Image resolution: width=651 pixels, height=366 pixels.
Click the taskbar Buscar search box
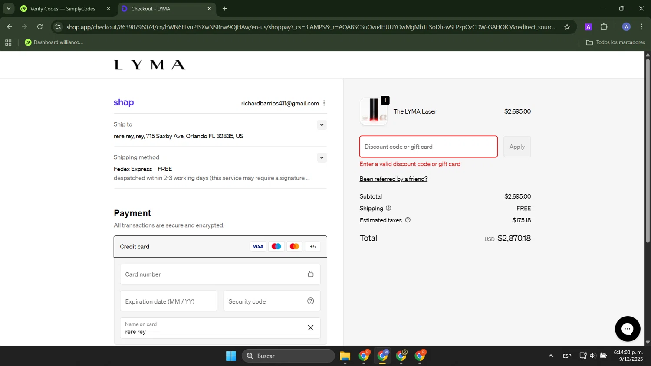288,356
